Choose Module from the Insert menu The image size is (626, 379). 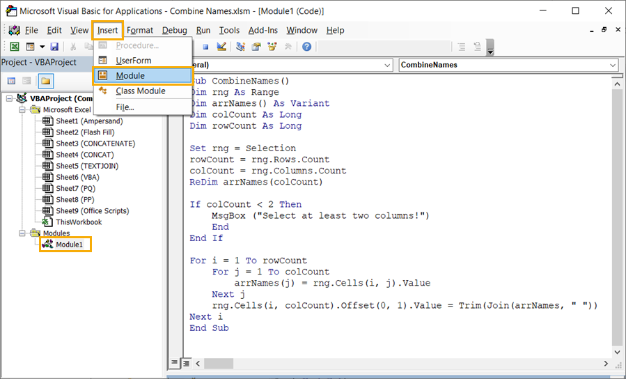[143, 76]
